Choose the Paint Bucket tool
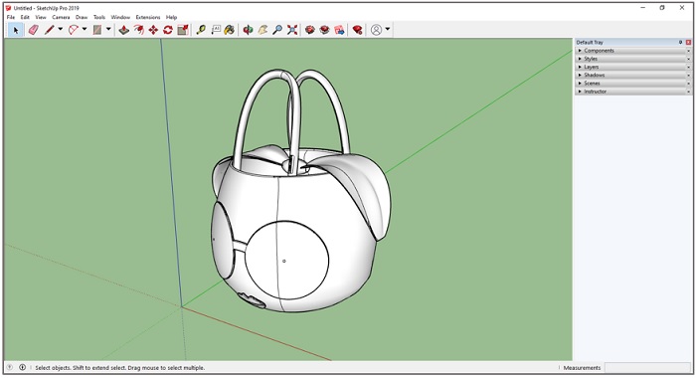The image size is (696, 378). [229, 30]
